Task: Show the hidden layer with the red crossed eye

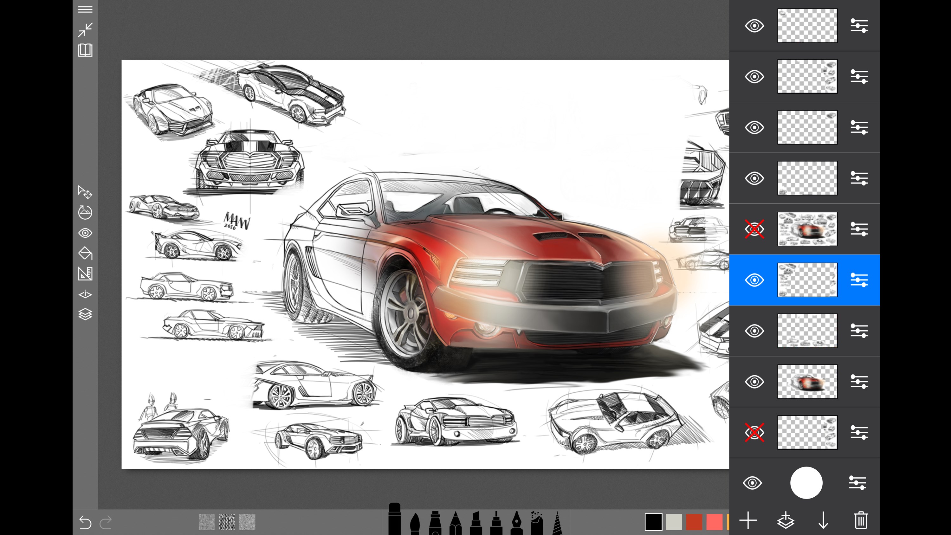Action: point(754,229)
